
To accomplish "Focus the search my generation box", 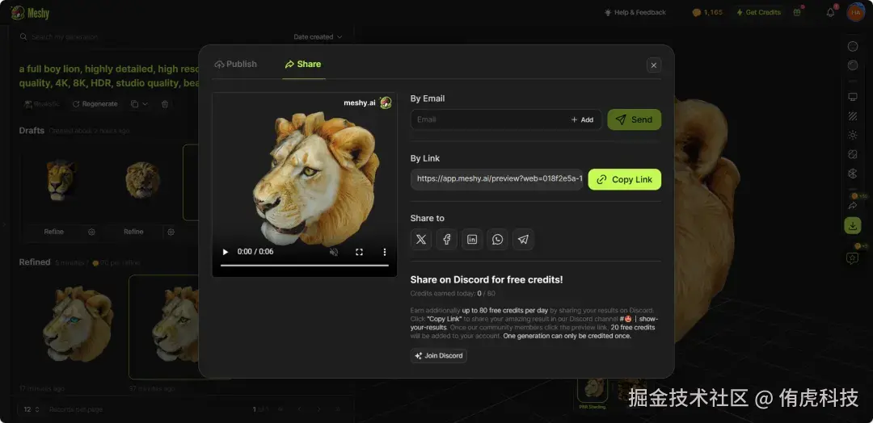I will (65, 36).
